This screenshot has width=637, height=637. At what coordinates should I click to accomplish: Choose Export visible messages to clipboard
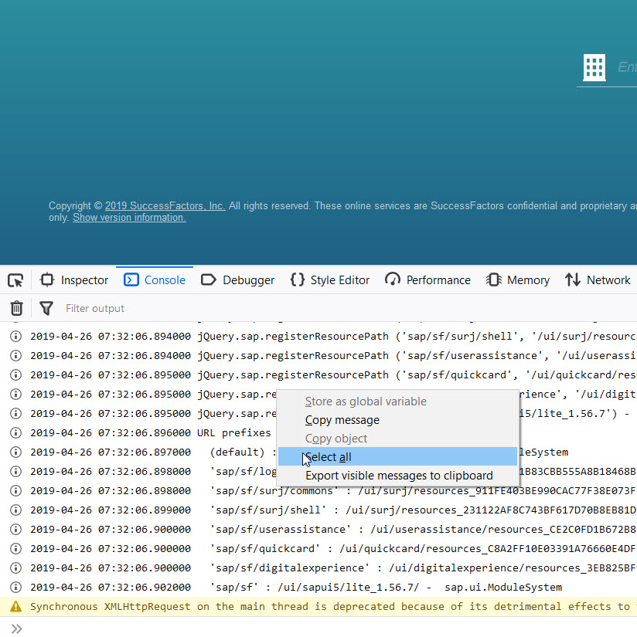click(397, 476)
